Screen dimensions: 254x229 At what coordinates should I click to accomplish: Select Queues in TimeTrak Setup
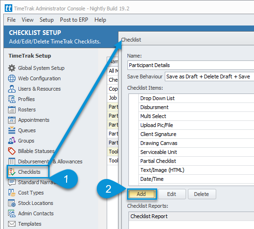(x=27, y=130)
